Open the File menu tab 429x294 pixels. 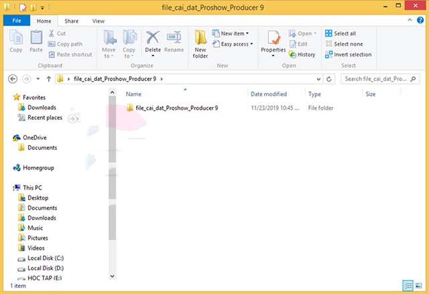click(x=16, y=21)
